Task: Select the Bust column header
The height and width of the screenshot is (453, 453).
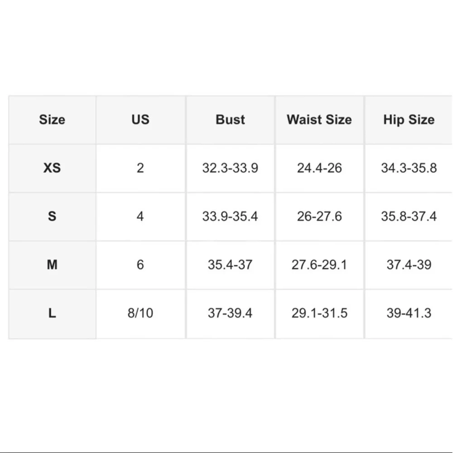Action: click(x=230, y=120)
